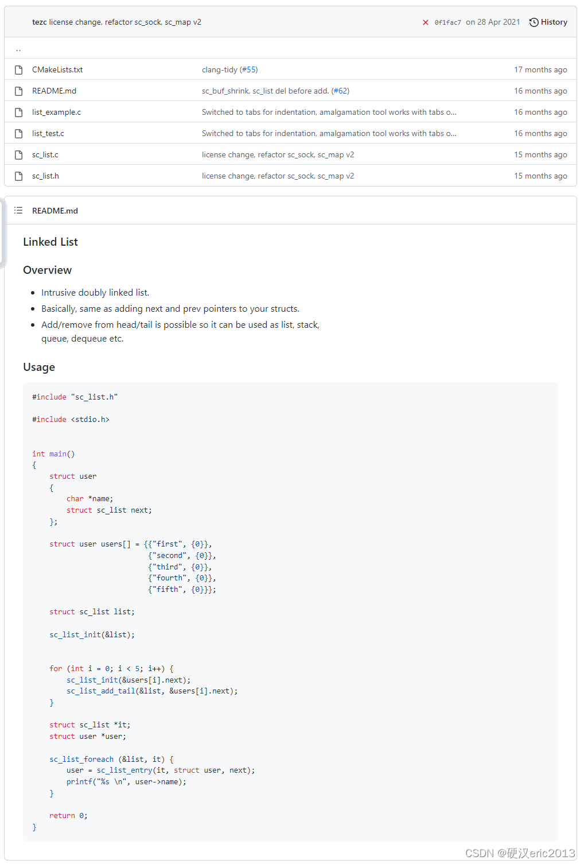
Task: Click file icon beside sc_list.h
Action: pyautogui.click(x=19, y=176)
